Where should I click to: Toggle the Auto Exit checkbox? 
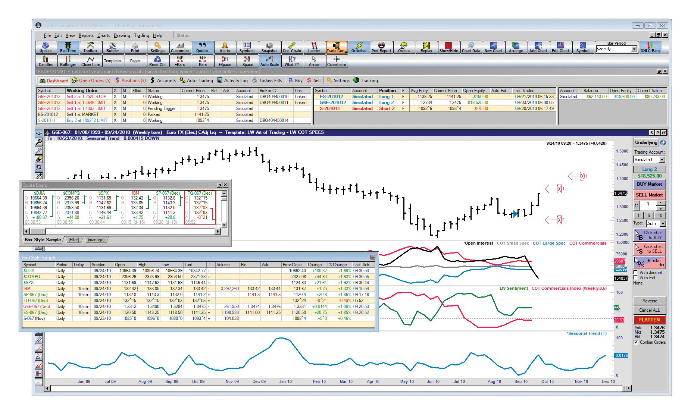point(636,278)
